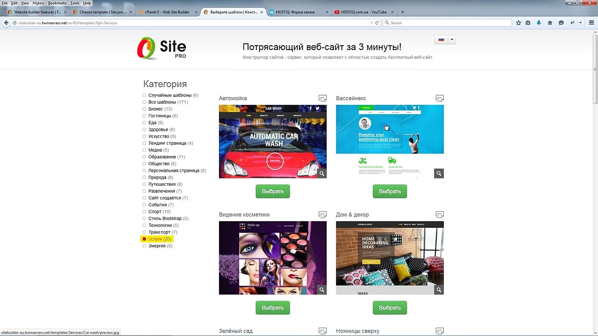The image size is (598, 336).
Task: Uncheck the selected Услуги category box
Action: [144, 239]
